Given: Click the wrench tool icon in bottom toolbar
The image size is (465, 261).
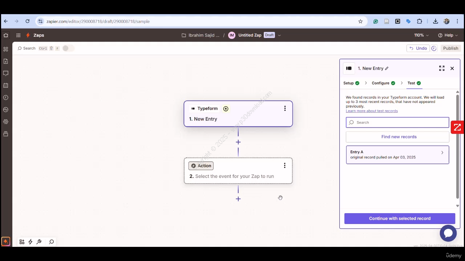Looking at the screenshot, I should tap(39, 242).
